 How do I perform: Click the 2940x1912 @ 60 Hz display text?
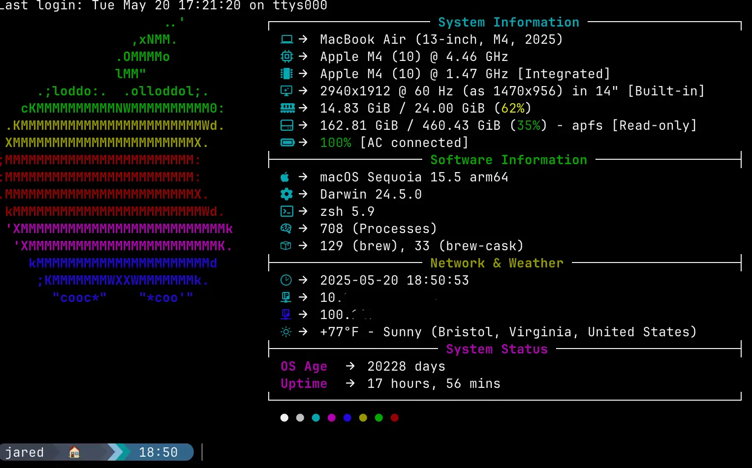[512, 91]
